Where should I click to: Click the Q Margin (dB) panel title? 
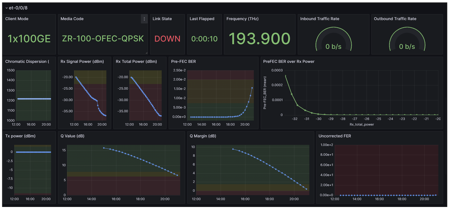[203, 136]
